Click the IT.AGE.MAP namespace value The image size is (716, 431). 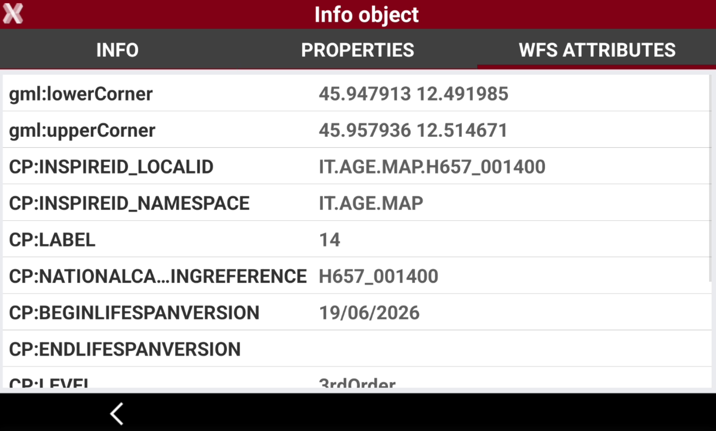tap(371, 203)
